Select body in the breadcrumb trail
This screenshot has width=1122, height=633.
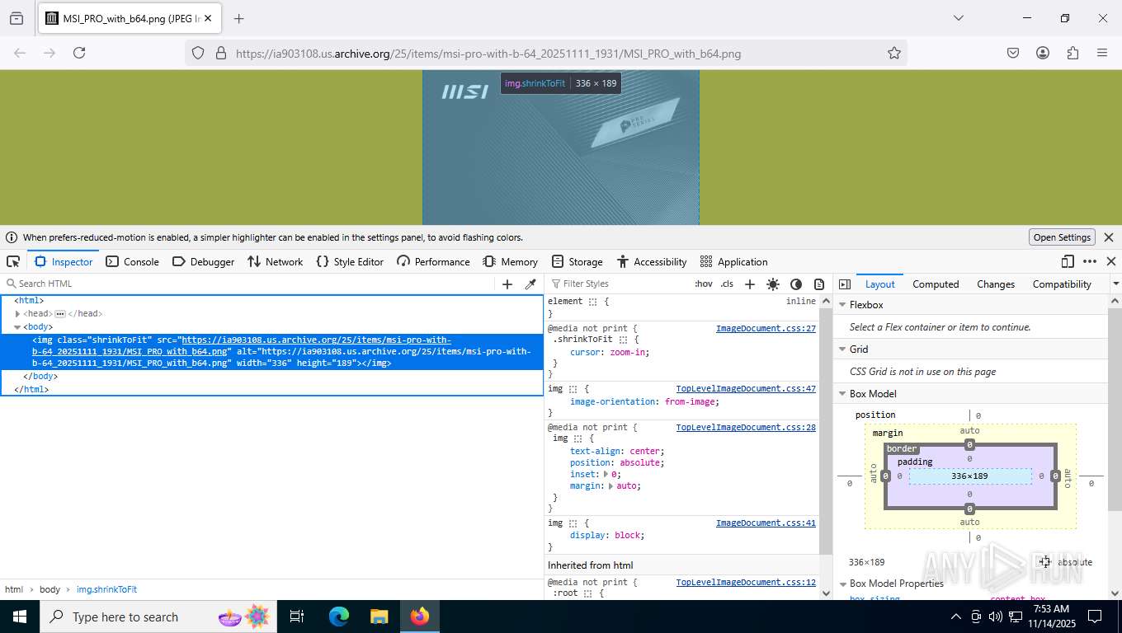[x=49, y=589]
